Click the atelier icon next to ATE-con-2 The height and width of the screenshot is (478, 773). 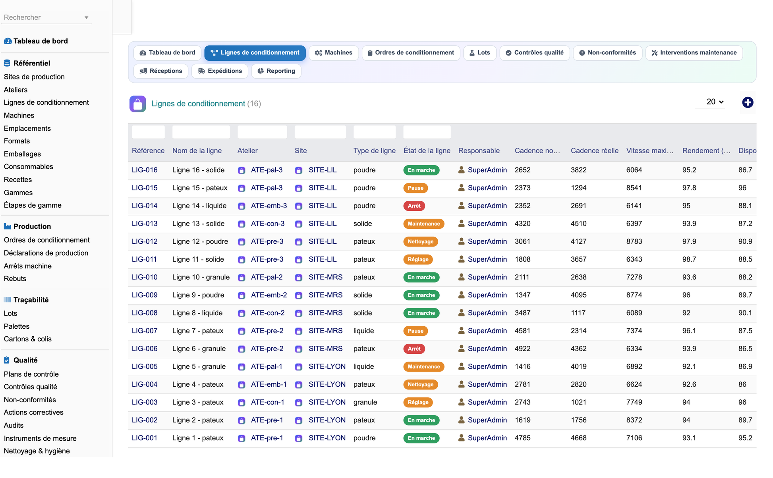point(242,313)
